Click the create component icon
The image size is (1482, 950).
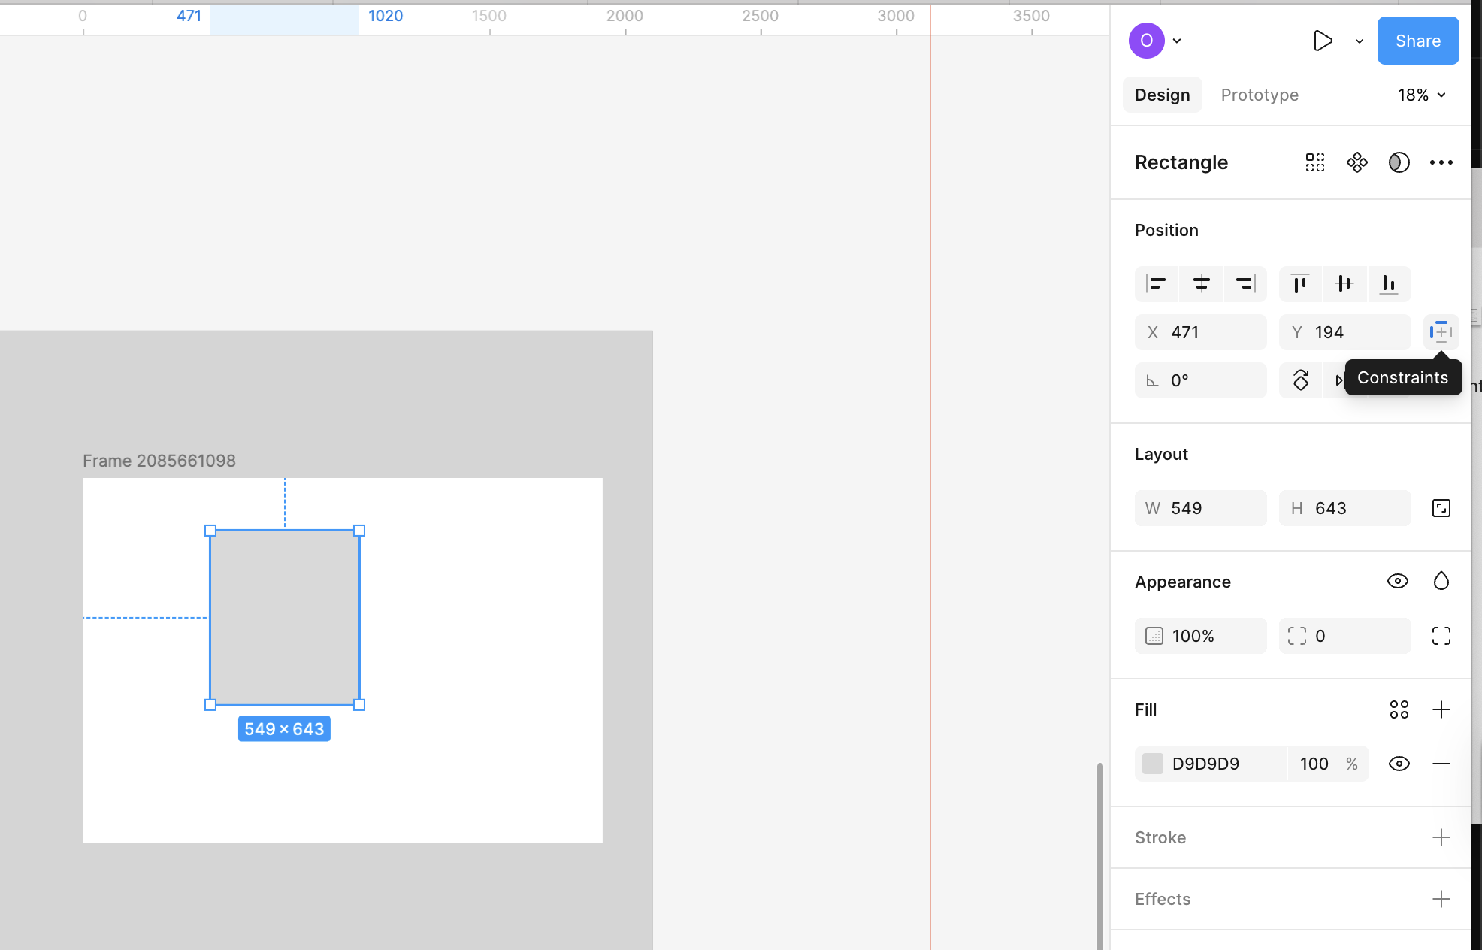tap(1357, 162)
